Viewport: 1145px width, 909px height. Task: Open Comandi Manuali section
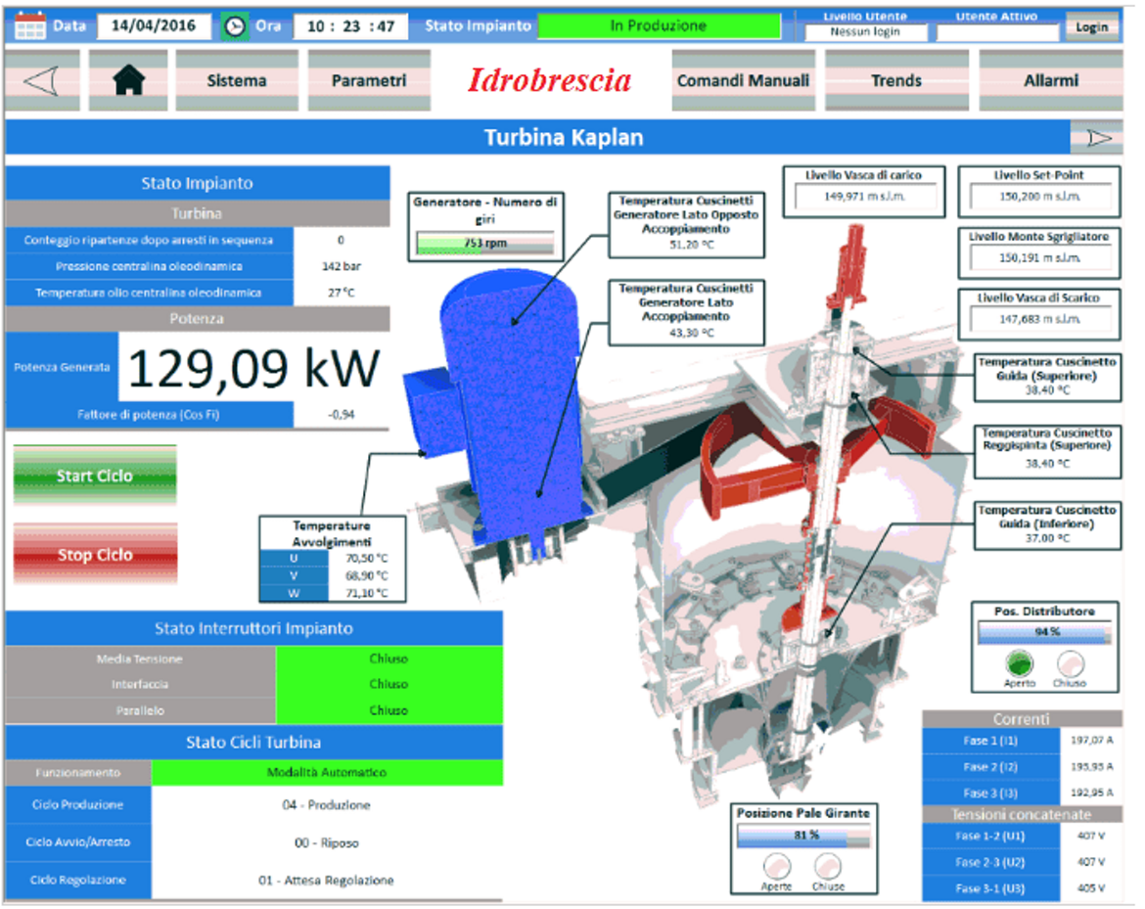coord(743,81)
